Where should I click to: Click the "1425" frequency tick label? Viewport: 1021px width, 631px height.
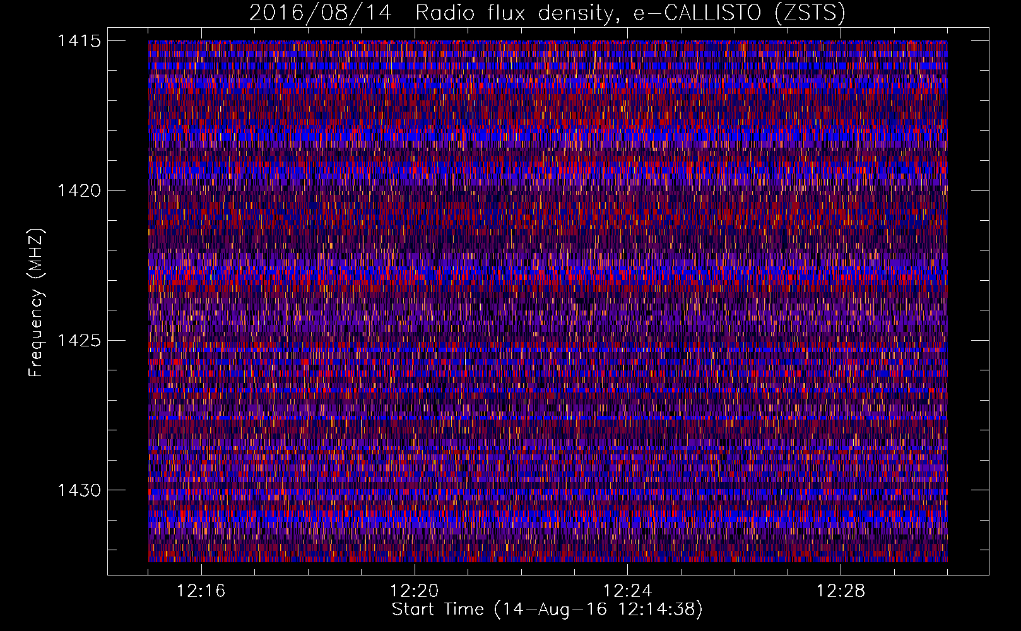[x=79, y=341]
